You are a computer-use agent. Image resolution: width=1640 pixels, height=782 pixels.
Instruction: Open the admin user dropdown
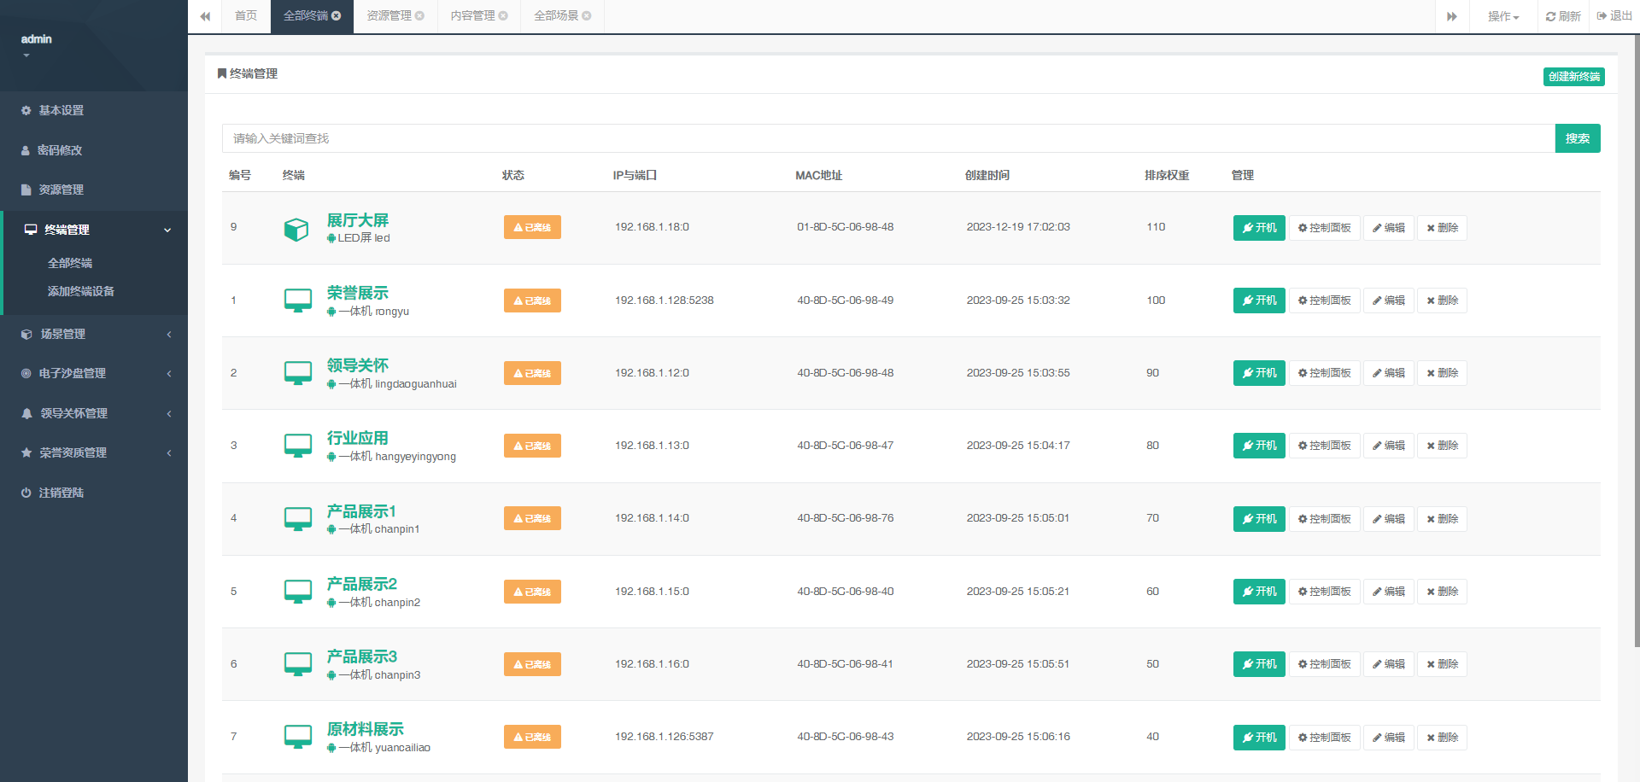coord(36,45)
